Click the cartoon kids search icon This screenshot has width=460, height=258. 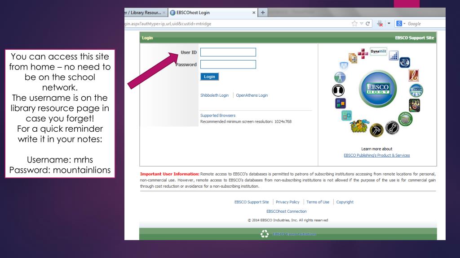(359, 126)
